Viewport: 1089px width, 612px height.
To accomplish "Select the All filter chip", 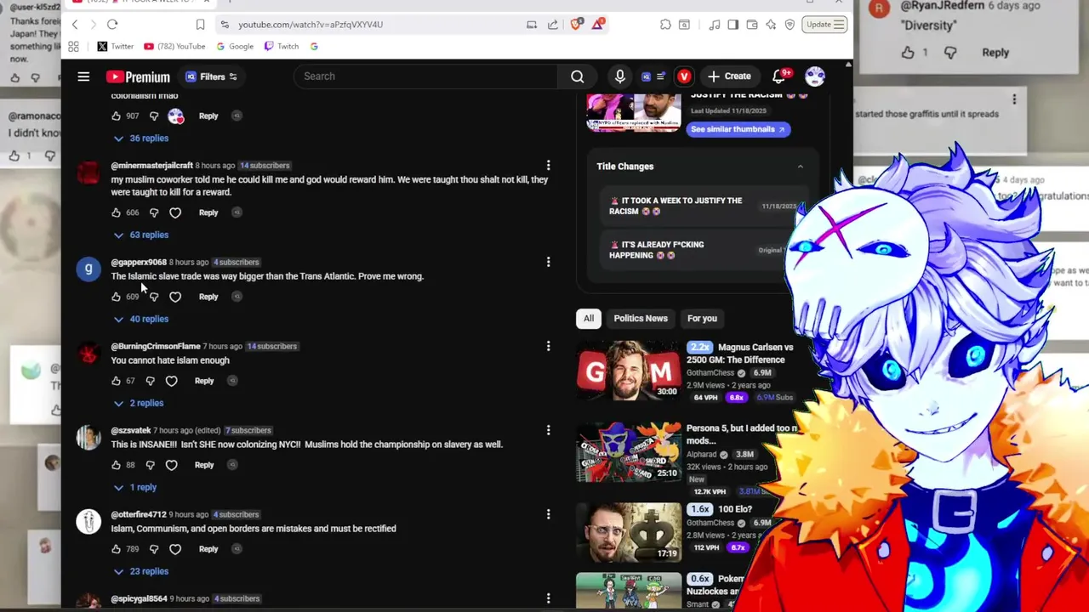I will click(x=589, y=318).
